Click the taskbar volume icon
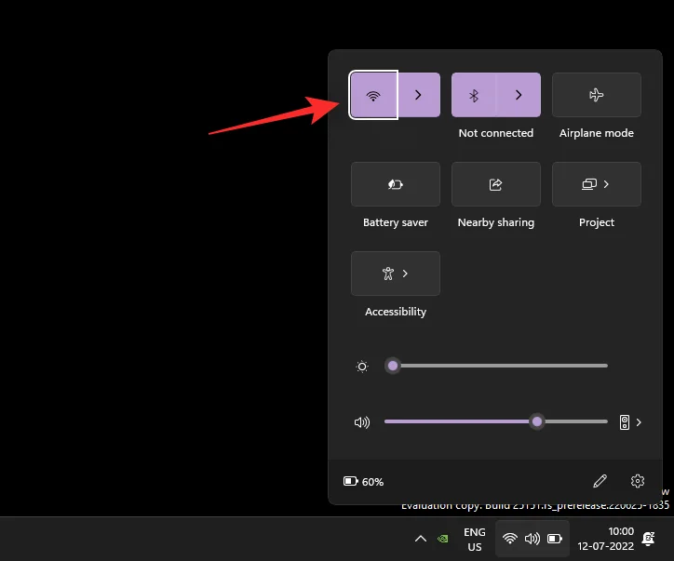Image resolution: width=674 pixels, height=561 pixels. point(532,539)
